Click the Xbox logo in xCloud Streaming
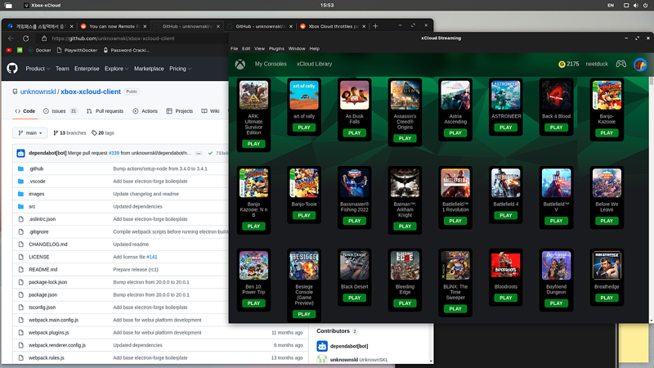Image resolution: width=654 pixels, height=368 pixels. (240, 65)
